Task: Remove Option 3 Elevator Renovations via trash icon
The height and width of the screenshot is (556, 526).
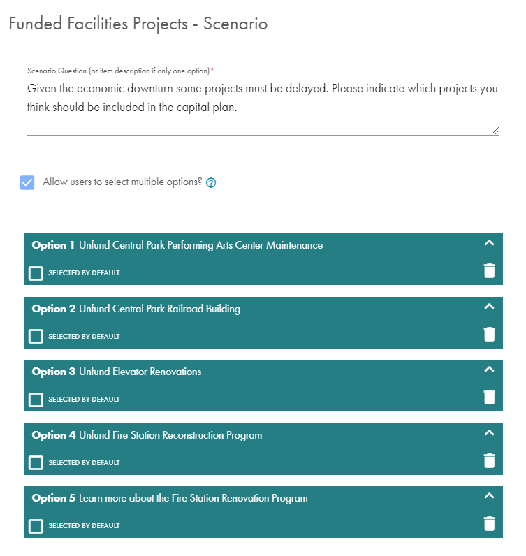Action: click(x=489, y=397)
